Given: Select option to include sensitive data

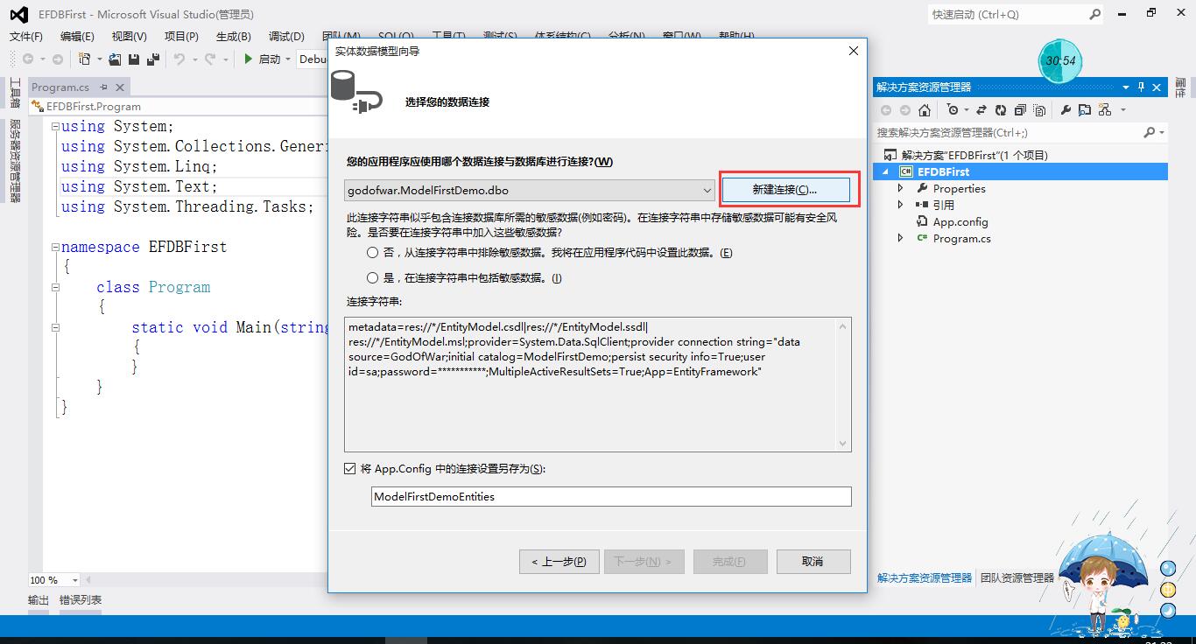Looking at the screenshot, I should point(374,277).
